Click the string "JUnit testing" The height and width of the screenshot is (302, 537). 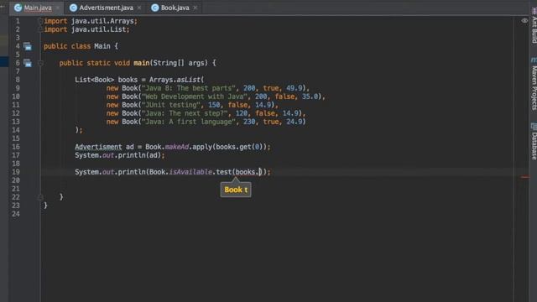pyautogui.click(x=171, y=105)
